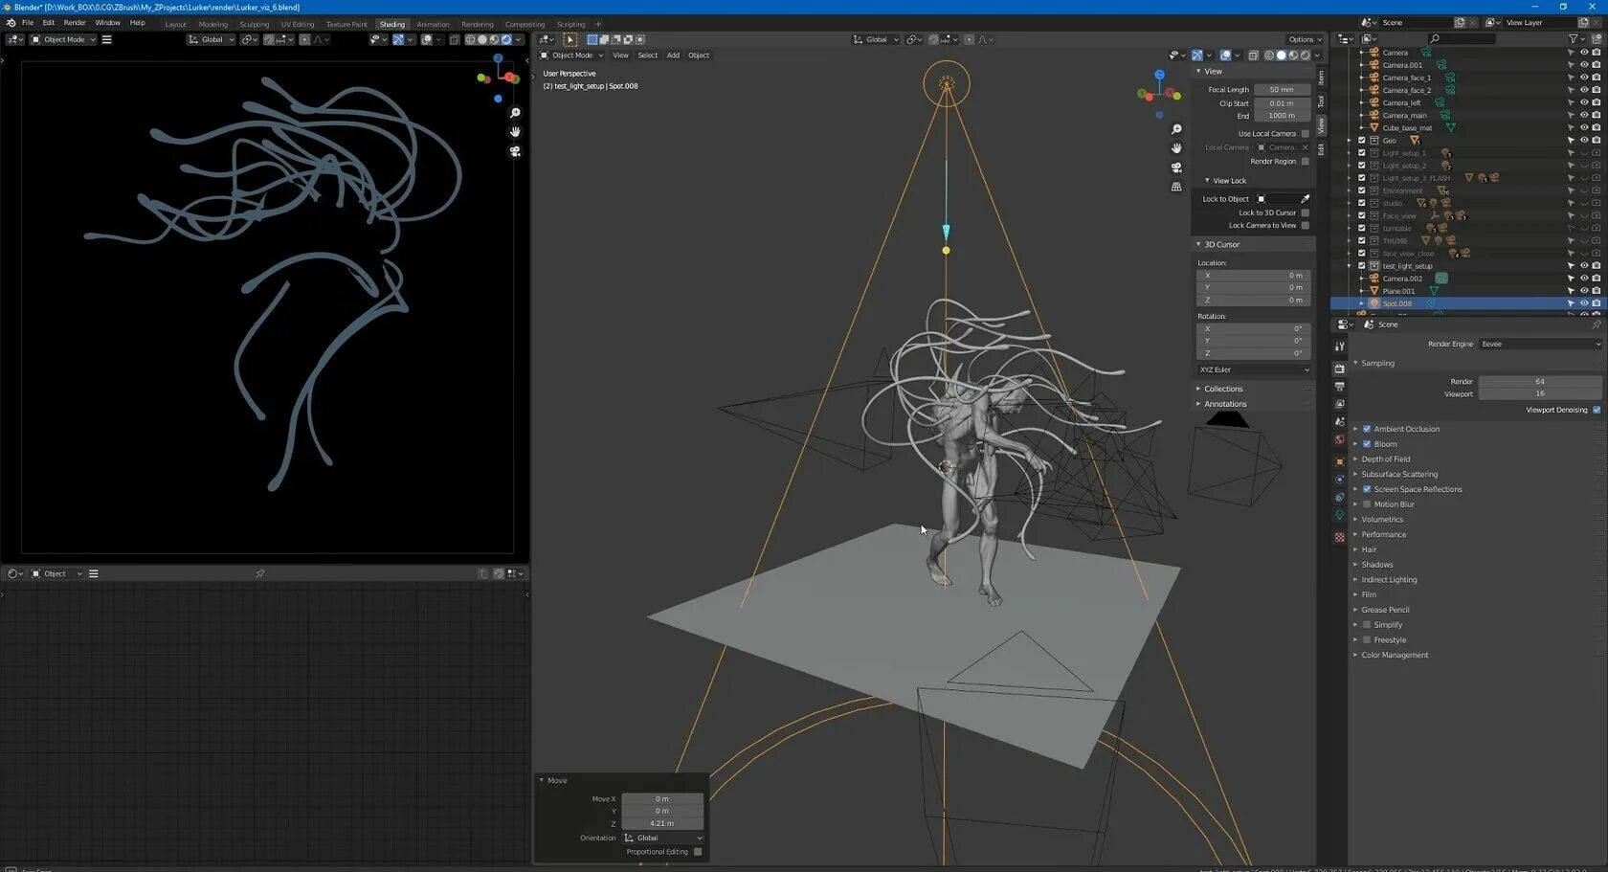Image resolution: width=1608 pixels, height=872 pixels.
Task: Click the Viewport samples 16 slider
Action: point(1540,394)
